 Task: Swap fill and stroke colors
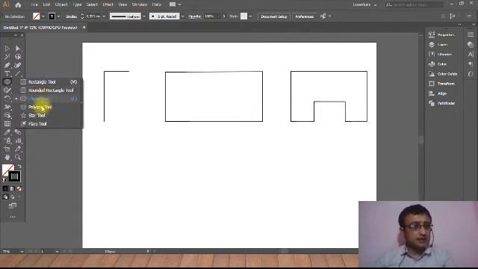click(x=19, y=166)
